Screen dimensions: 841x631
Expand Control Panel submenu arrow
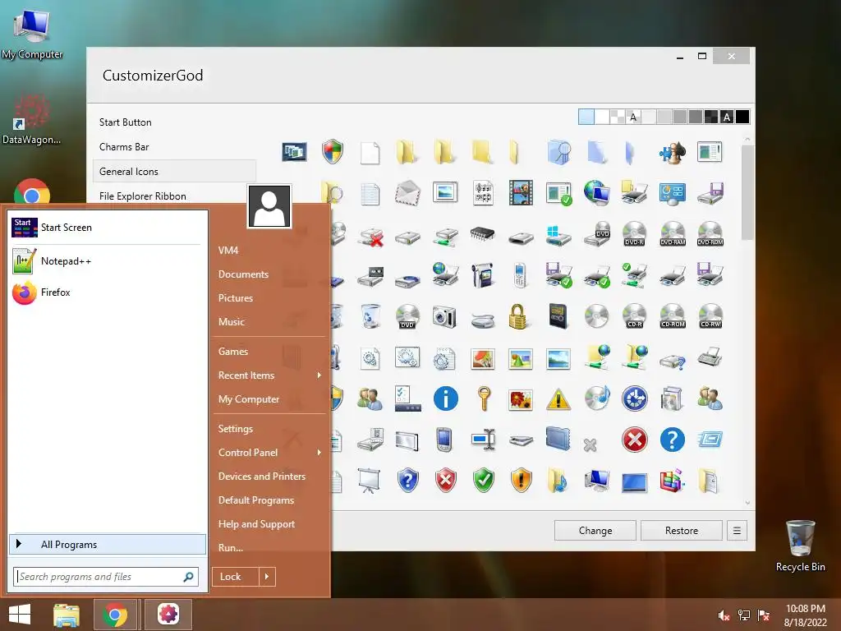pyautogui.click(x=319, y=453)
